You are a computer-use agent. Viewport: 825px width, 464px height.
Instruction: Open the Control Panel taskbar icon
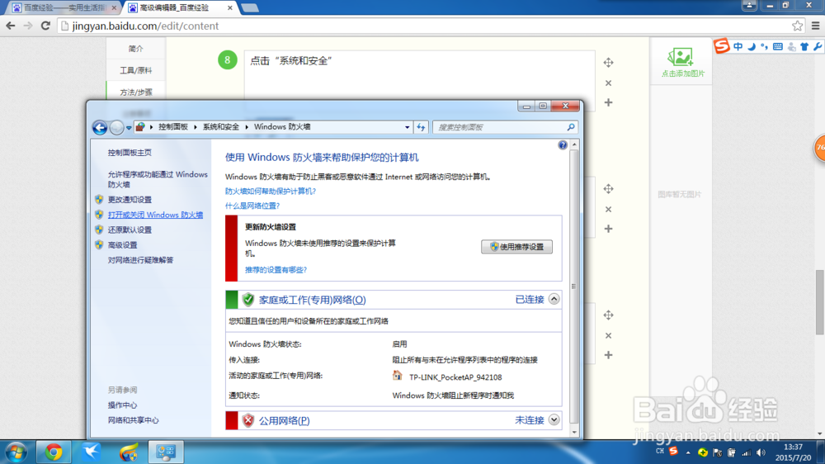(166, 452)
